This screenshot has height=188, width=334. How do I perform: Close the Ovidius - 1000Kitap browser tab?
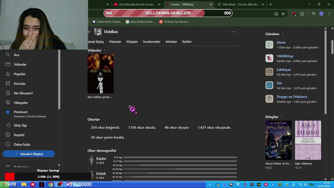coord(211,4)
